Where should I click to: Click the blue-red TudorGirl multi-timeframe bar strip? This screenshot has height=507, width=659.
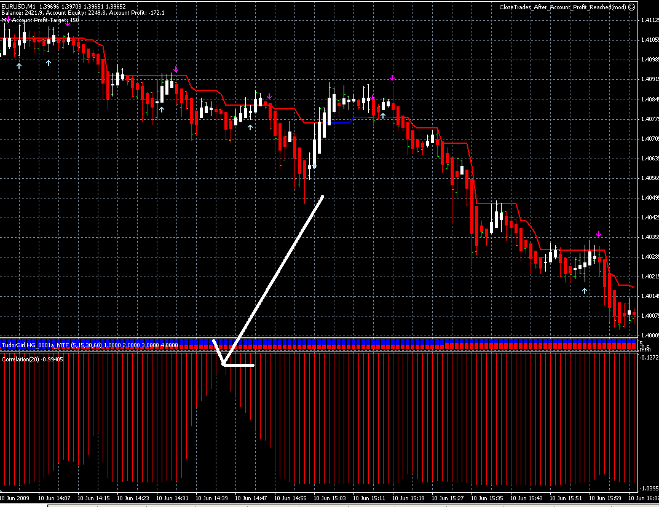click(x=320, y=345)
